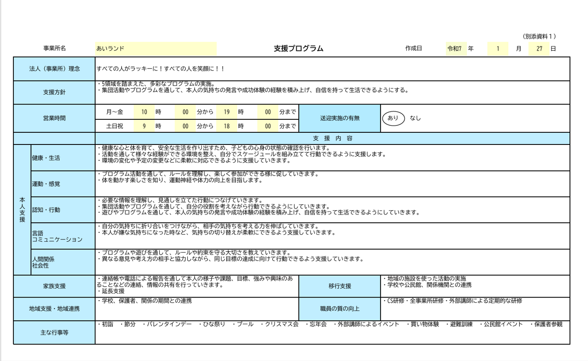Click the 事業所名 label
The height and width of the screenshot is (361, 588).
coord(54,49)
